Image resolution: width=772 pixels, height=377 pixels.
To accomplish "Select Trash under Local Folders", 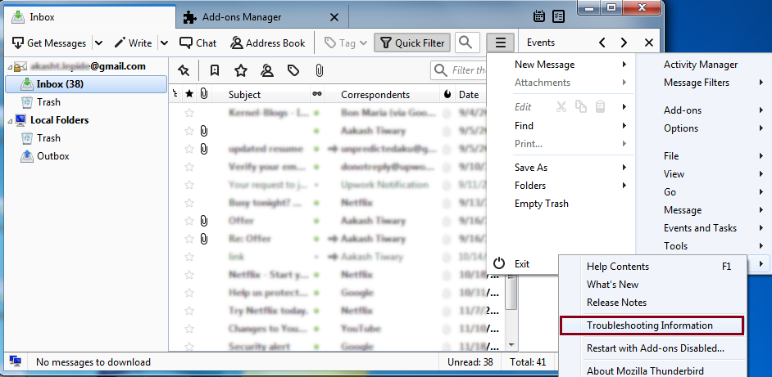I will [x=48, y=138].
